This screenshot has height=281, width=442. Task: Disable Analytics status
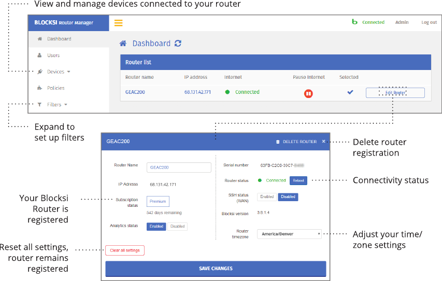(x=177, y=226)
